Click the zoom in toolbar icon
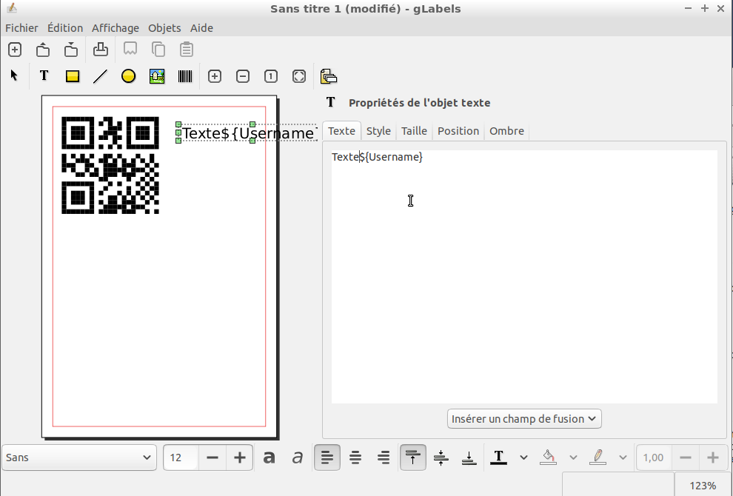This screenshot has width=733, height=496. (x=215, y=76)
